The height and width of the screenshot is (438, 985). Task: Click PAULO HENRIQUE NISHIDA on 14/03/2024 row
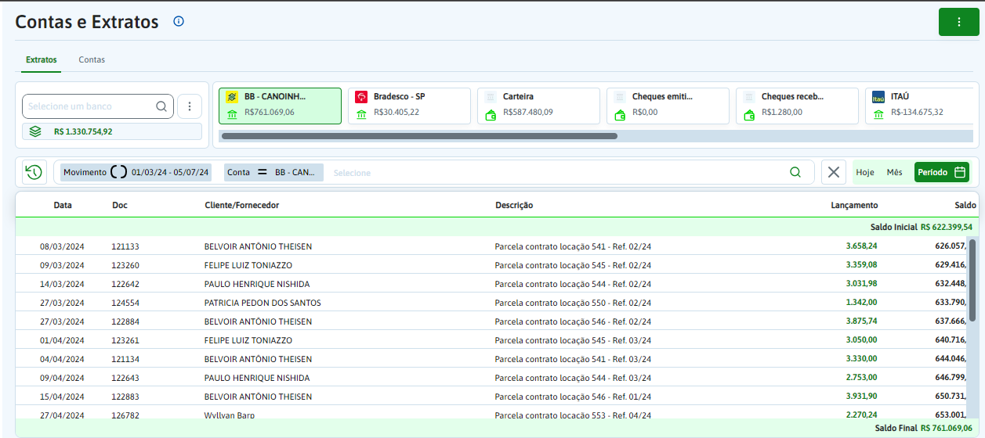[x=256, y=284]
